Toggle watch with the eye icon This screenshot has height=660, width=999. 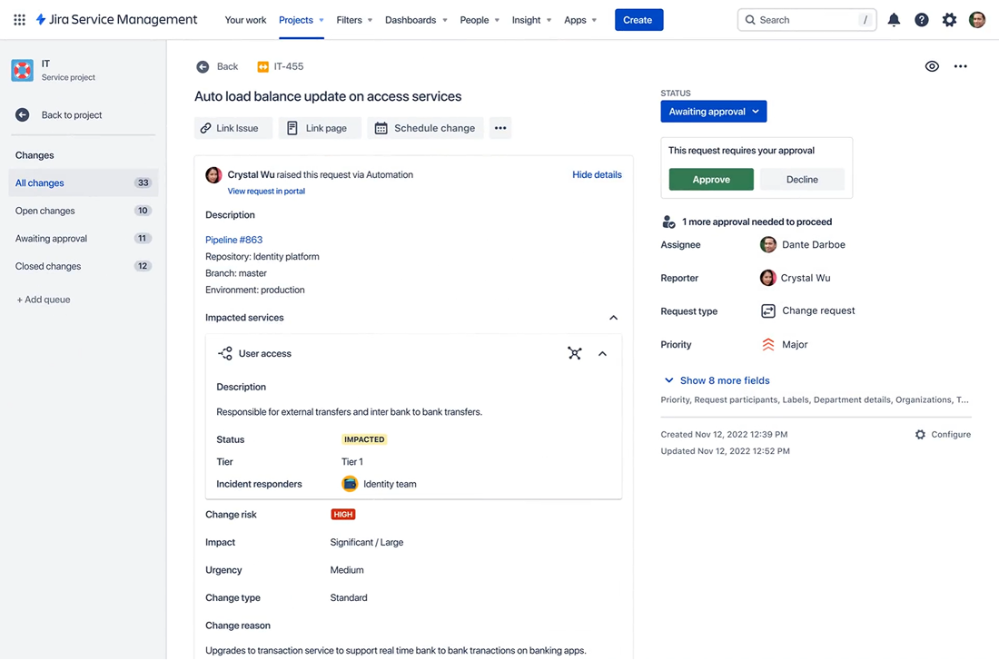tap(932, 66)
